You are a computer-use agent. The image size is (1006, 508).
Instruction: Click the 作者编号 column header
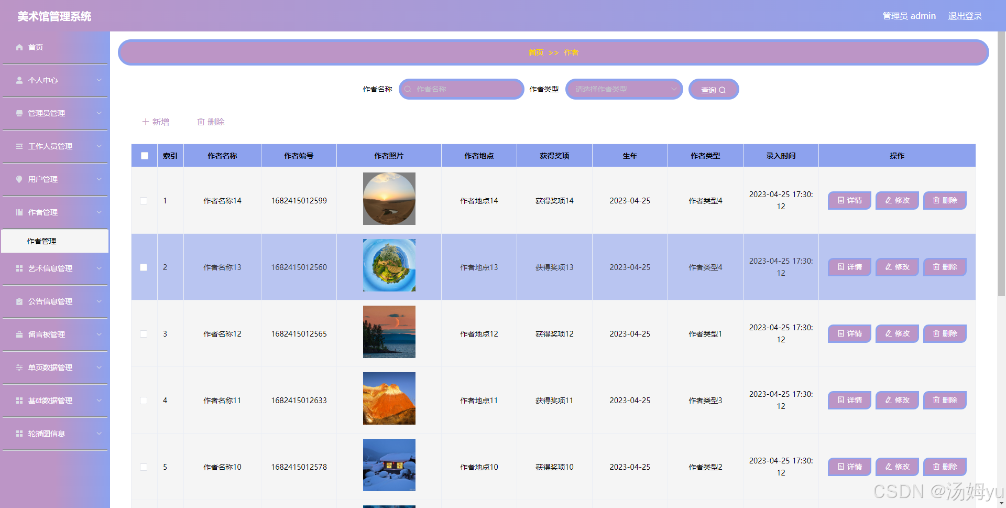pos(299,156)
